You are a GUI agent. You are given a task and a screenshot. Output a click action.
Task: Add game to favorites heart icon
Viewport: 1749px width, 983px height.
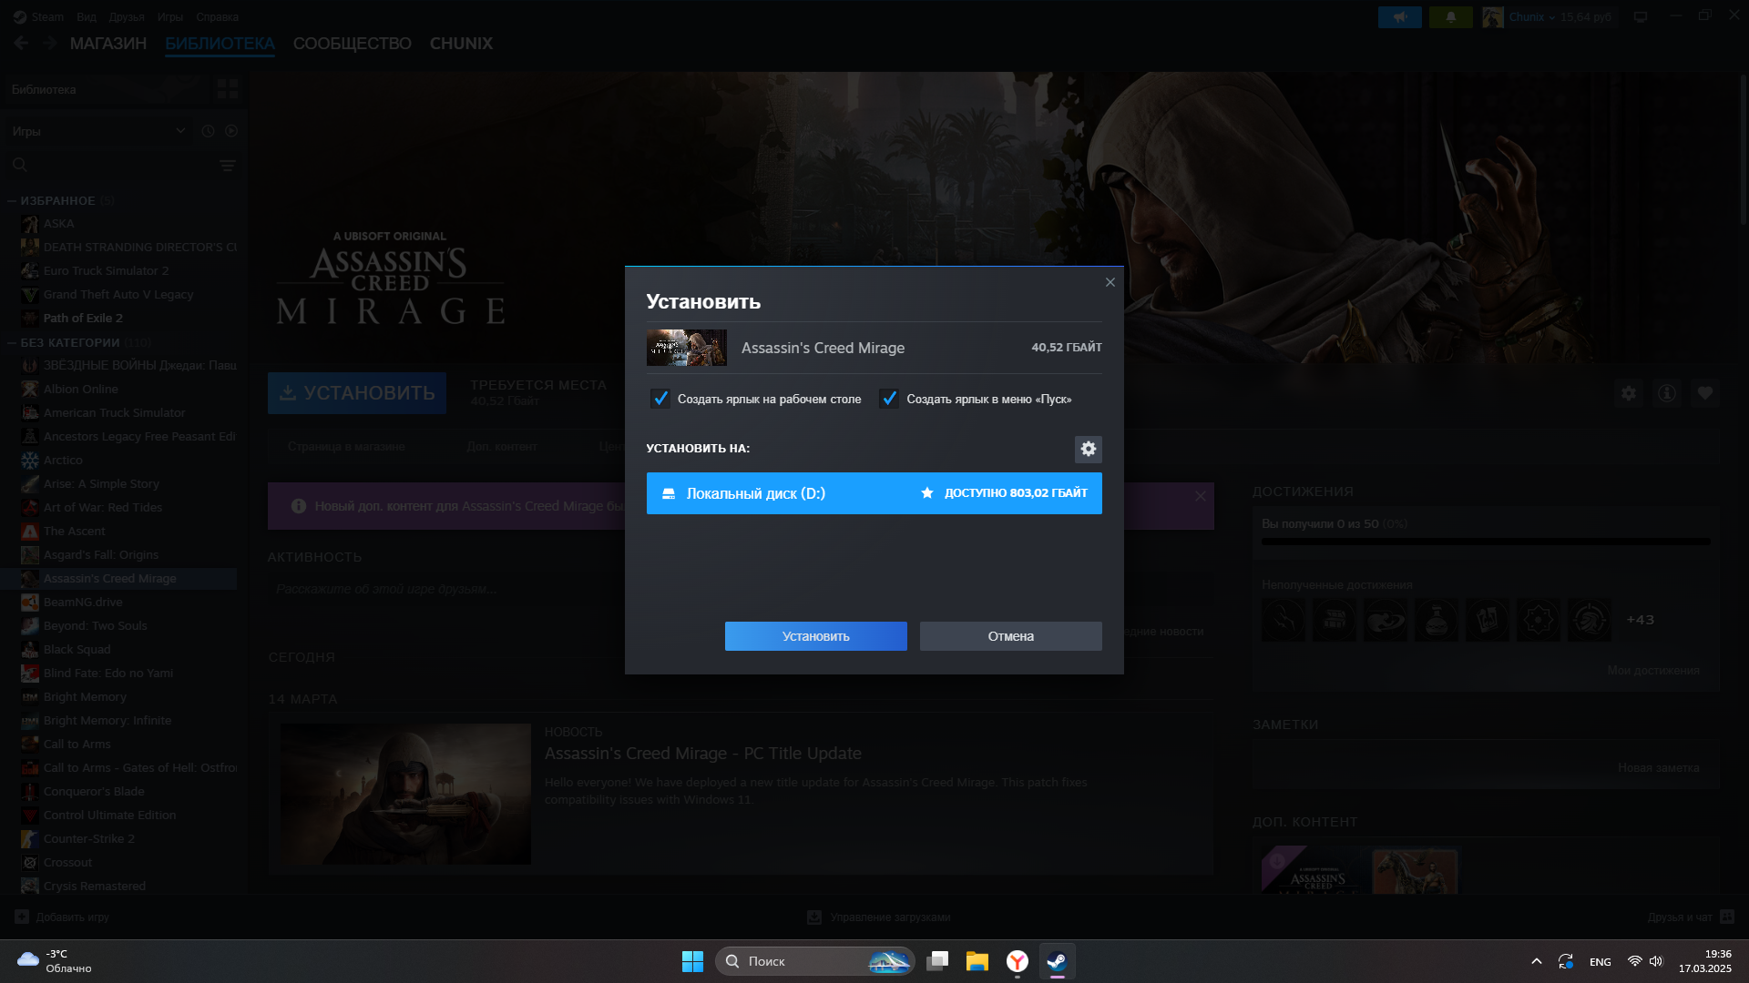[1704, 393]
